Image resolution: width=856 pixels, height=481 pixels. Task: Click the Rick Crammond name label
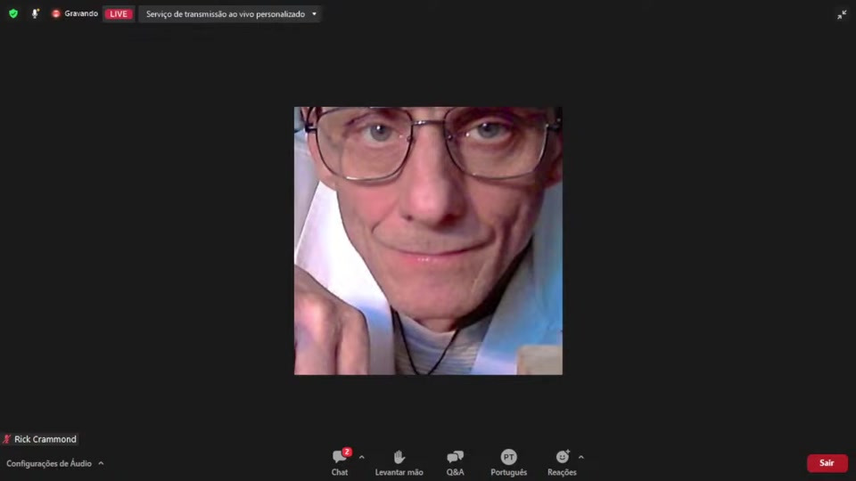click(45, 439)
